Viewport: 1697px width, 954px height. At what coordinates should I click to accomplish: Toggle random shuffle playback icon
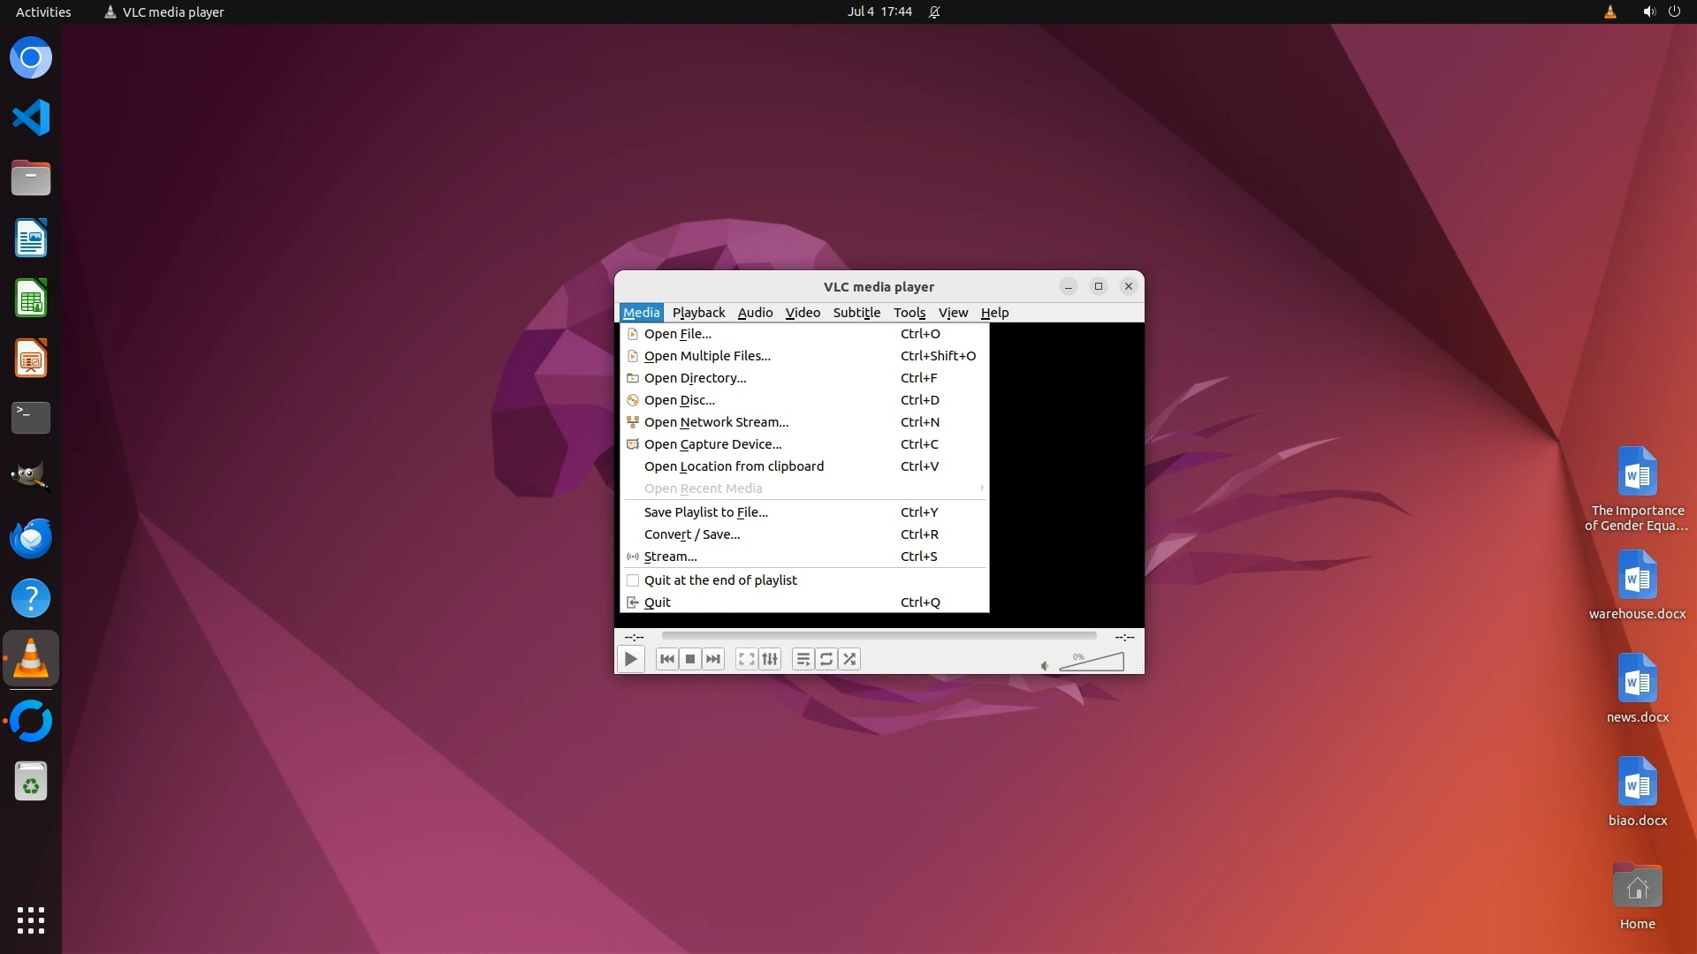(849, 659)
